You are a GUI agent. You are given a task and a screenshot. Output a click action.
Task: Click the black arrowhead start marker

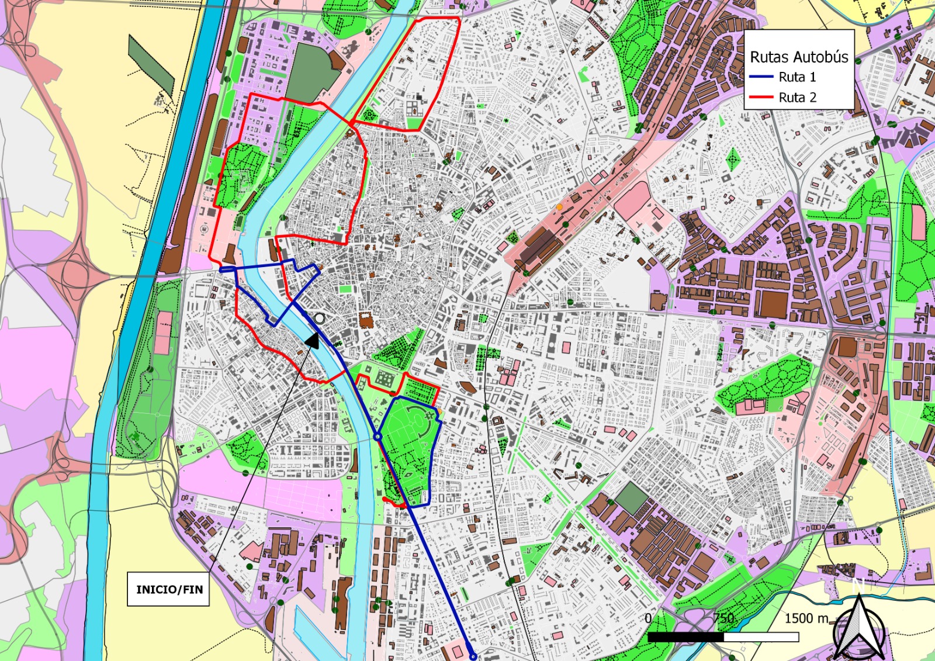pyautogui.click(x=313, y=341)
